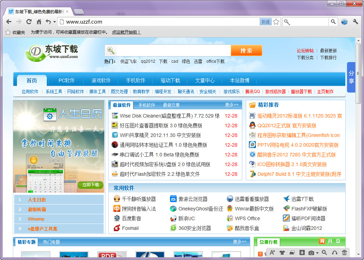Click the 傲游云浏览器 icon
The width and height of the screenshot is (364, 260).
173,199
